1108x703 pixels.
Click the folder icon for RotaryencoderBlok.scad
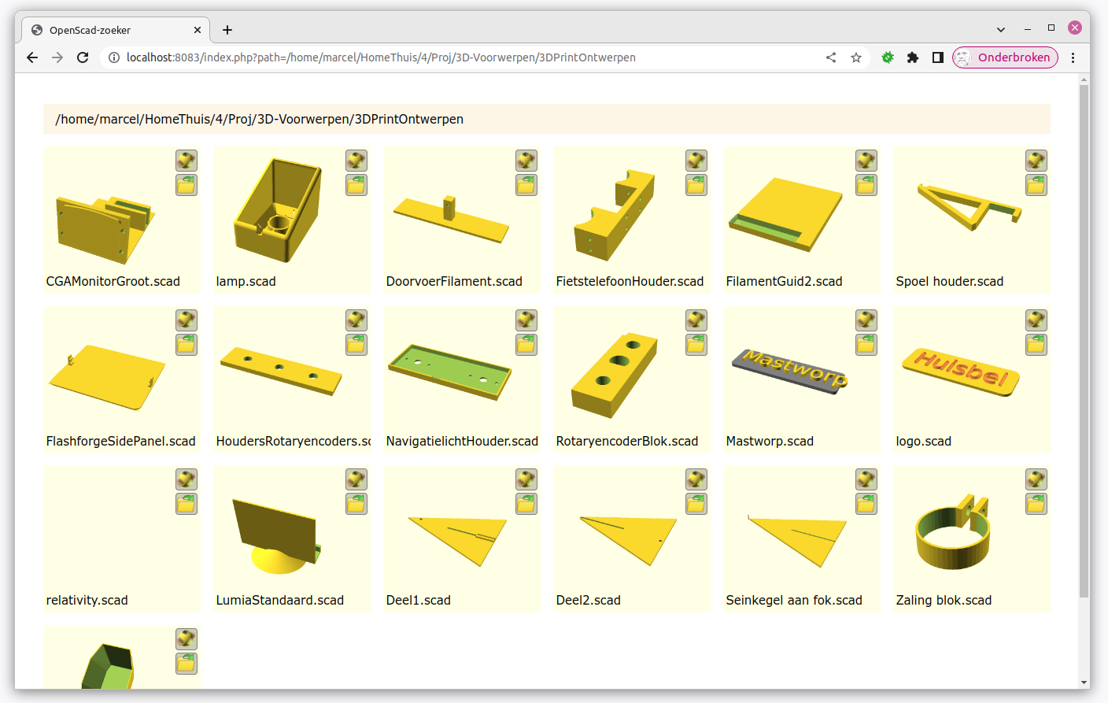696,345
